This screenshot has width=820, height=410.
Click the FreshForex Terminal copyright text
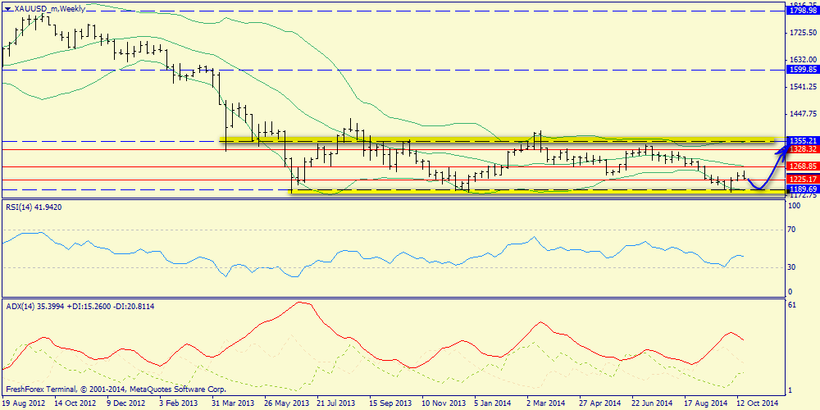[x=115, y=389]
